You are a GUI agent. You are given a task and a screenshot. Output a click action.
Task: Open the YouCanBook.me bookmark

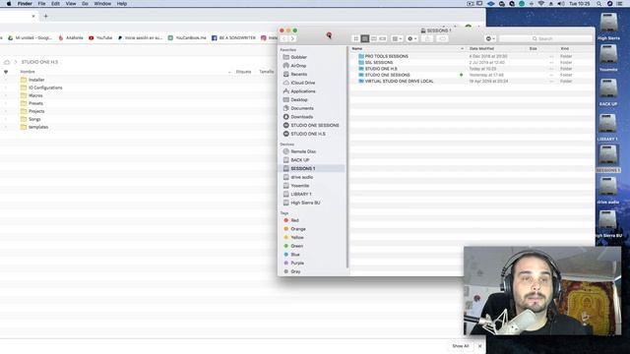click(x=187, y=37)
